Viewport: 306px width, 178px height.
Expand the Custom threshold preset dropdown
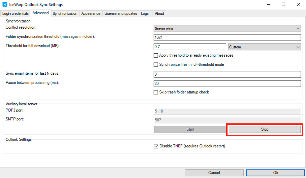click(264, 47)
